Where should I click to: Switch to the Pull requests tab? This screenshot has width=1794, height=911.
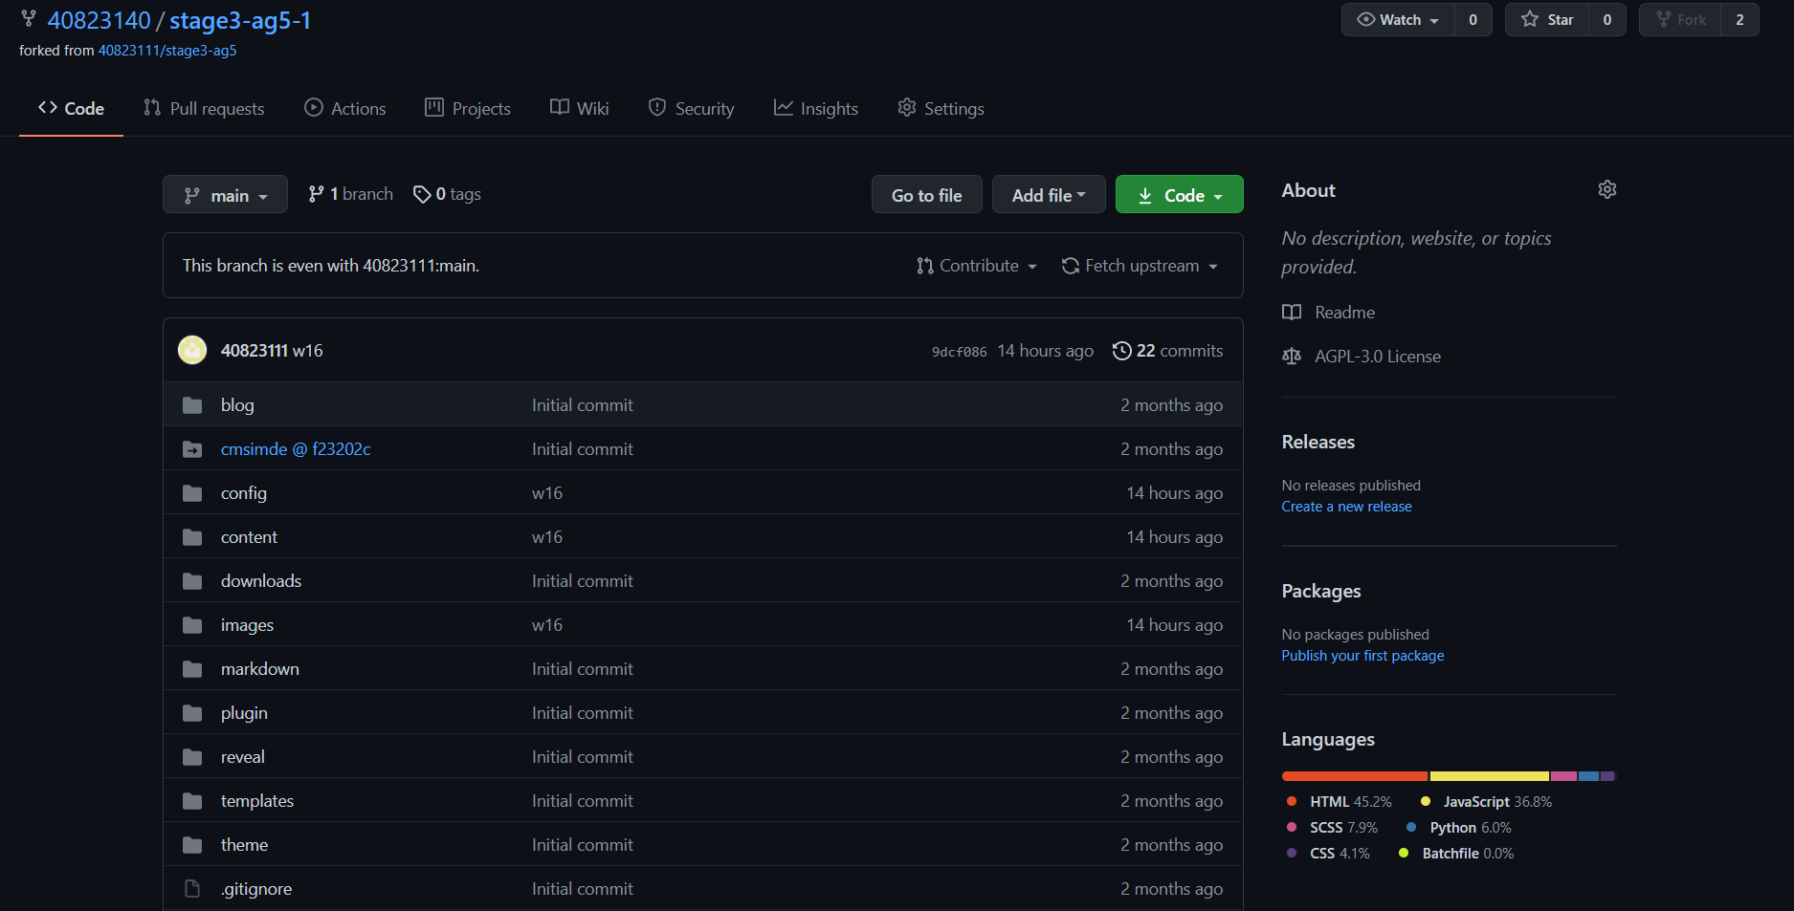pos(204,108)
